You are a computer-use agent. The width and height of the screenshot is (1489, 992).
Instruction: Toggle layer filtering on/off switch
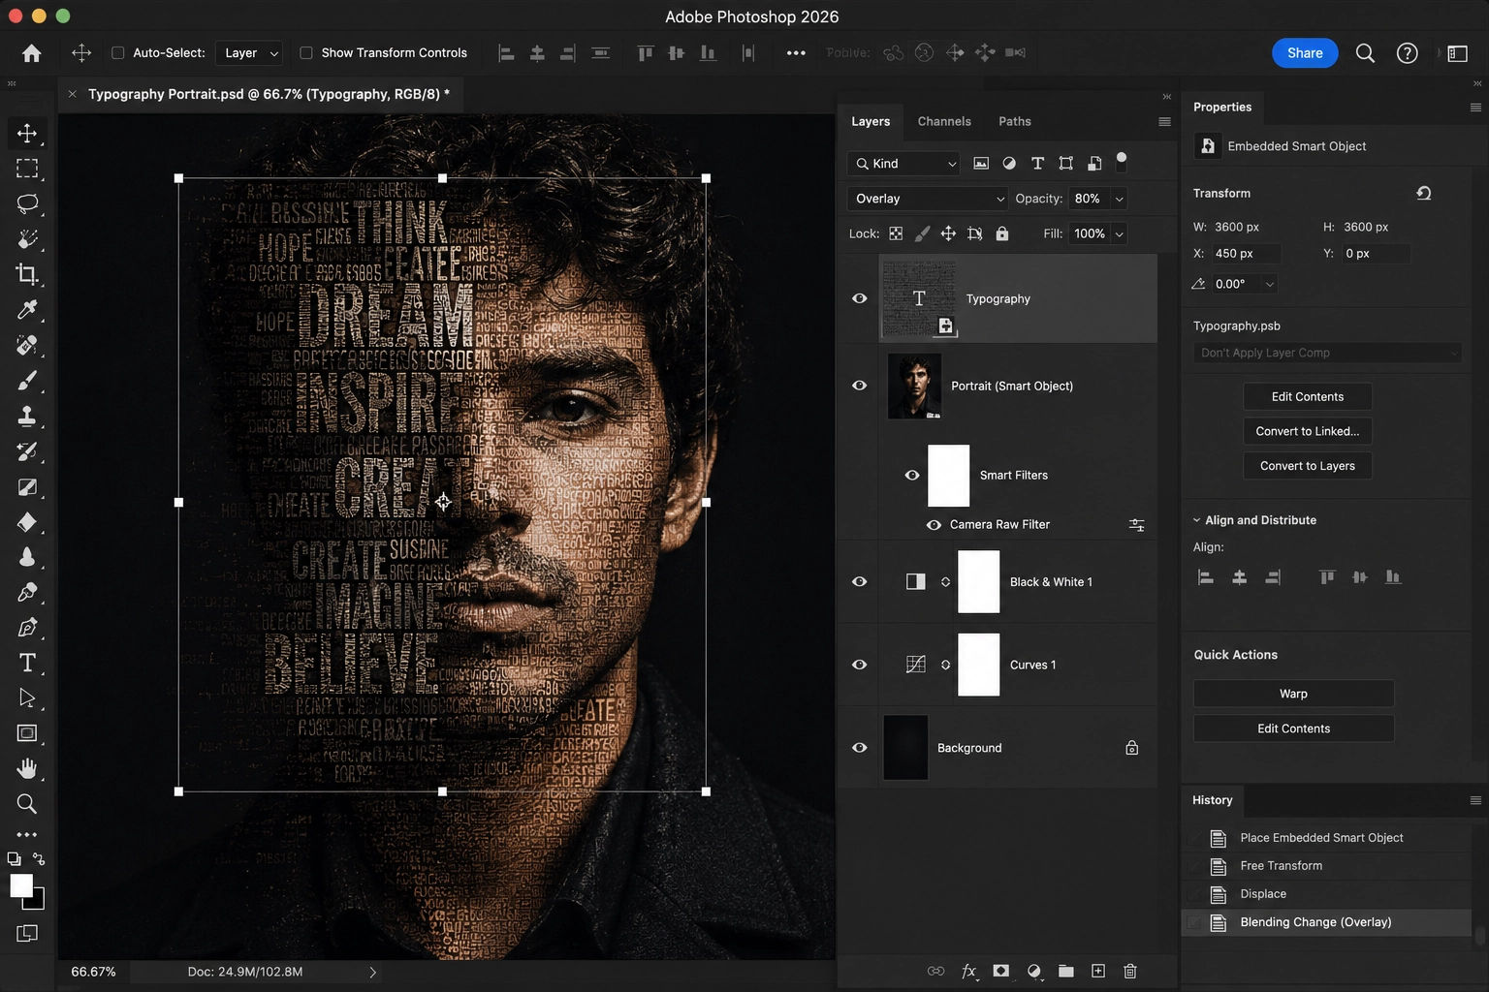tap(1122, 161)
